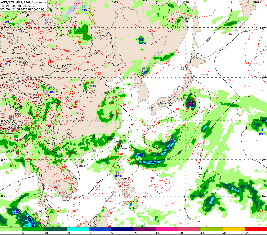Click legend value 30
This screenshot has height=235, width=267.
[x=91, y=233]
